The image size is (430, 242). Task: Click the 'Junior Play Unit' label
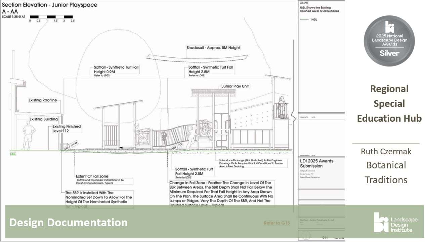pyautogui.click(x=235, y=86)
